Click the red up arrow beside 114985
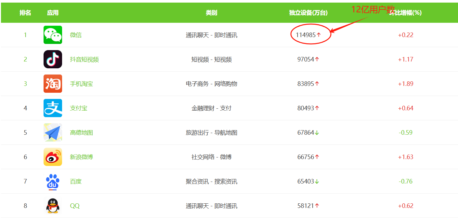Viewport: 458px width, 218px height. pos(319,35)
